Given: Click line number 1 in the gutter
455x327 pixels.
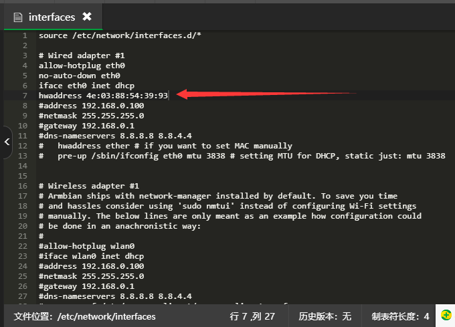Looking at the screenshot, I should (24, 35).
